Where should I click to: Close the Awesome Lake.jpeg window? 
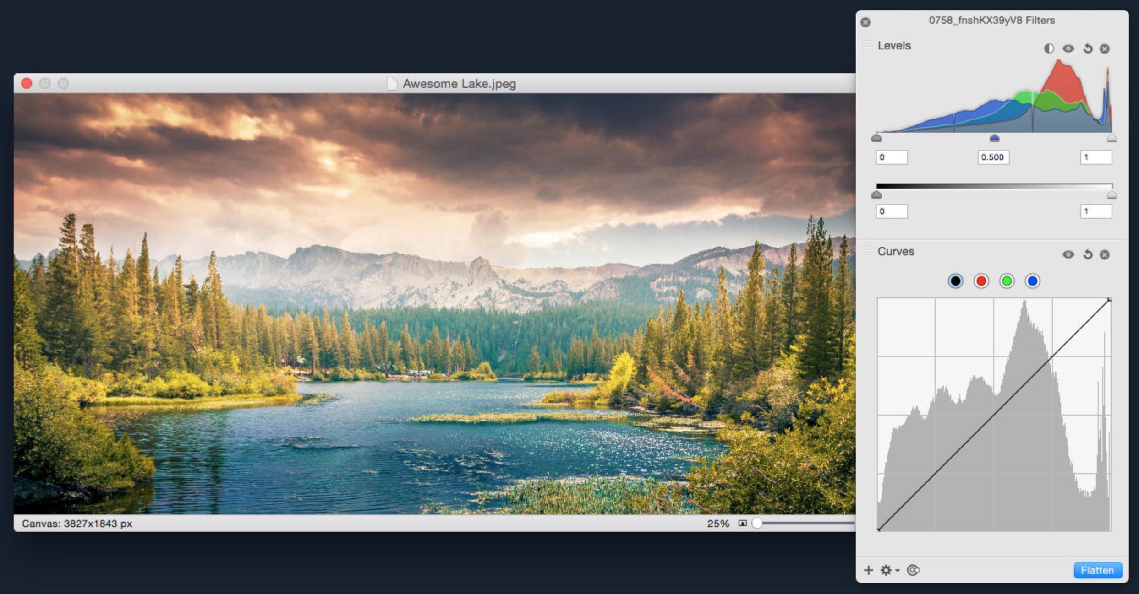[x=27, y=83]
